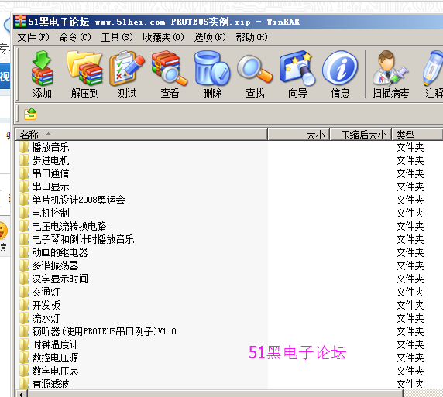
Task: Click the 添加 (Add) toolbar icon
Action: 42,74
